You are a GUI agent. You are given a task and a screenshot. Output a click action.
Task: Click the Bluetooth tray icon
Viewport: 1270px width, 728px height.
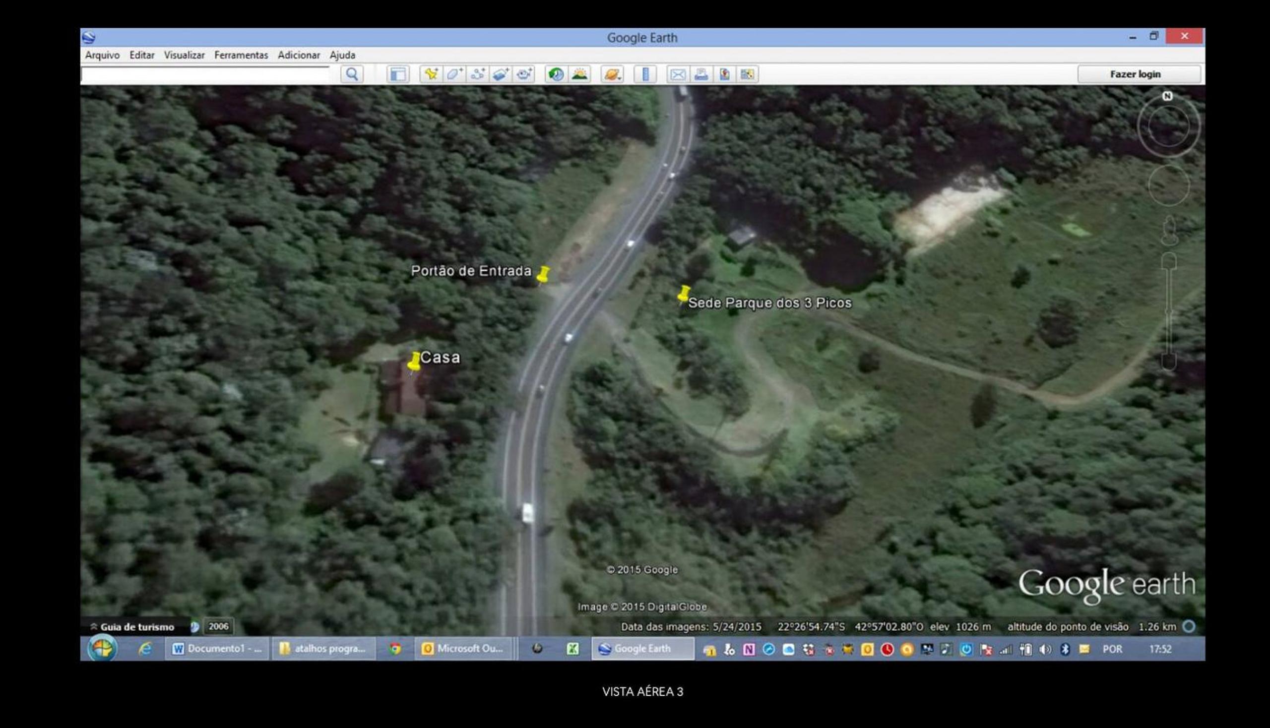pyautogui.click(x=1065, y=650)
